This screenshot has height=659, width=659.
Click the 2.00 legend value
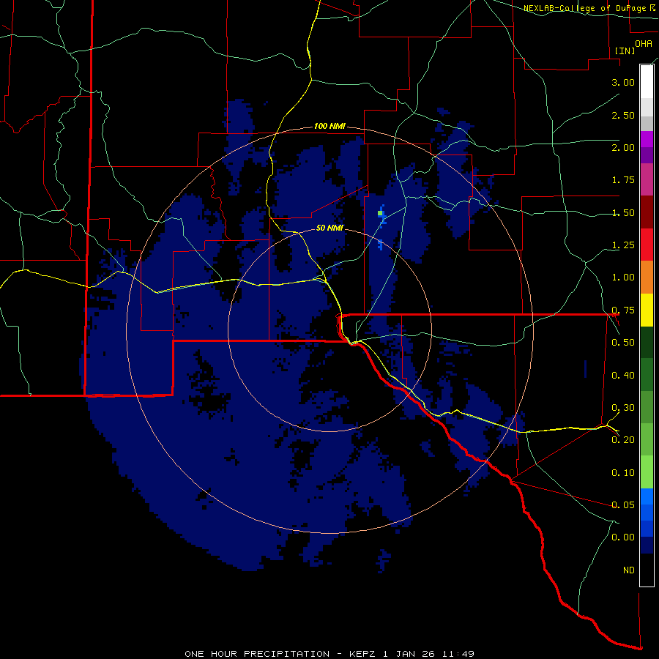click(x=623, y=147)
